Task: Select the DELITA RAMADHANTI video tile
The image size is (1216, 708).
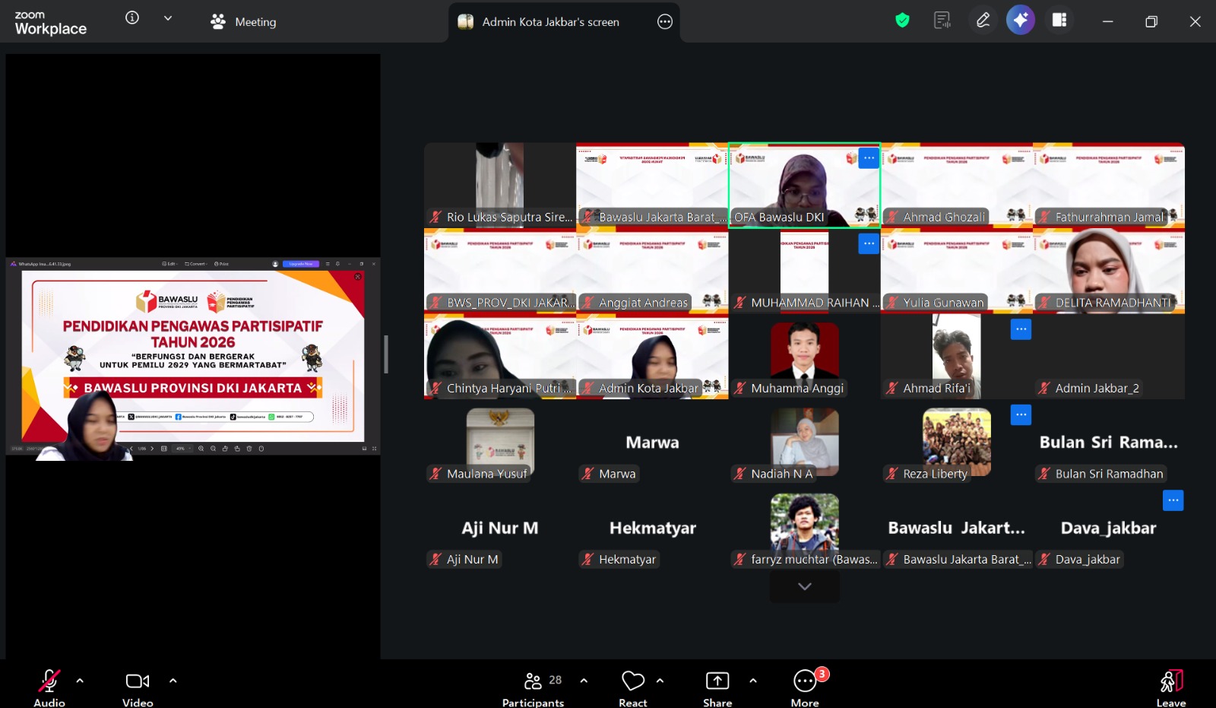Action: (x=1109, y=271)
